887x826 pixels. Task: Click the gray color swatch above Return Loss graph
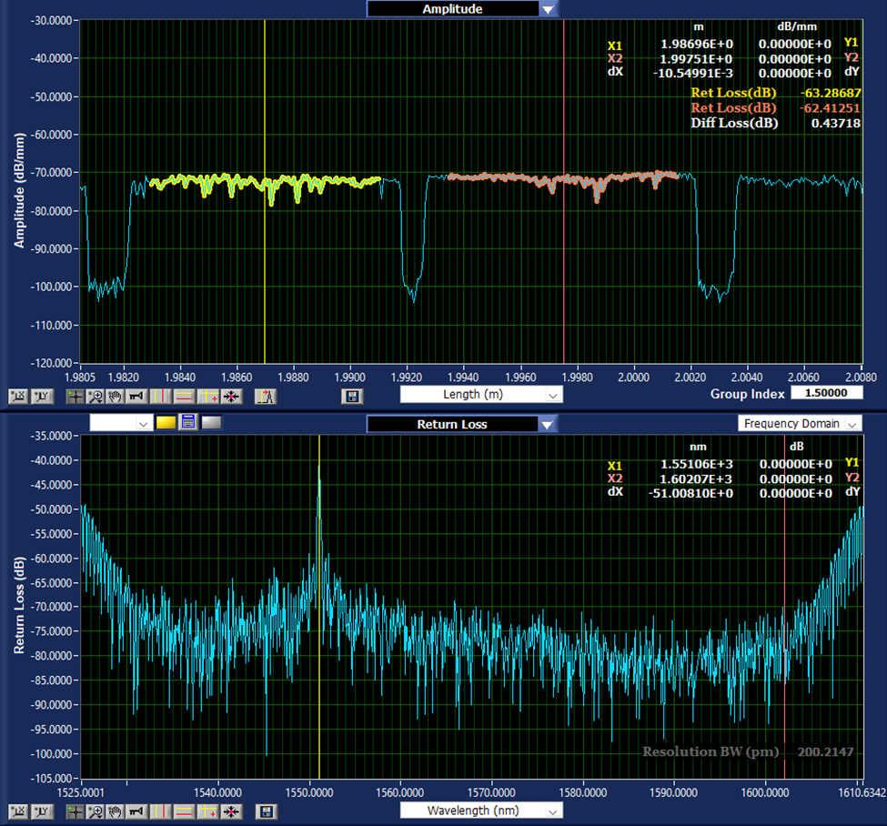(211, 422)
